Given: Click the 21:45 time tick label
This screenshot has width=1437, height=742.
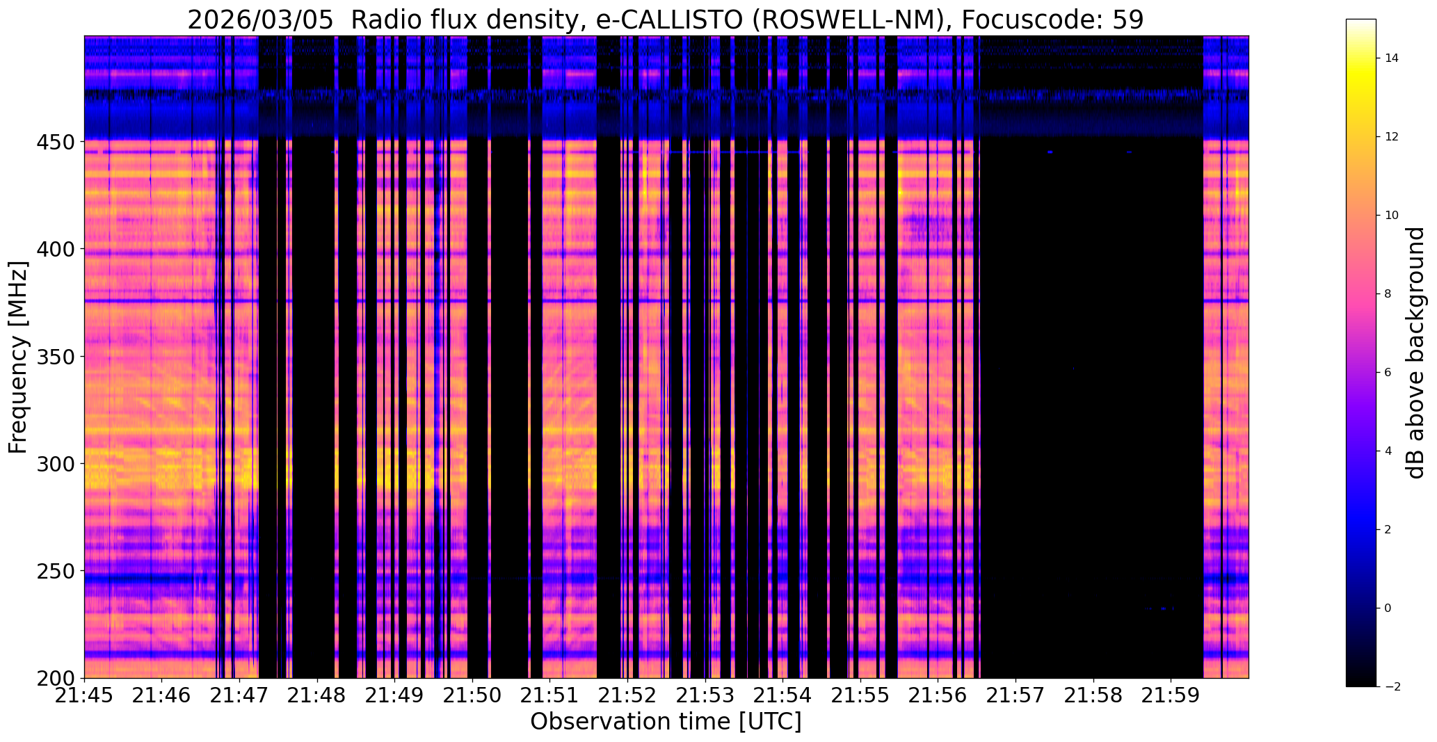Looking at the screenshot, I should pos(84,696).
